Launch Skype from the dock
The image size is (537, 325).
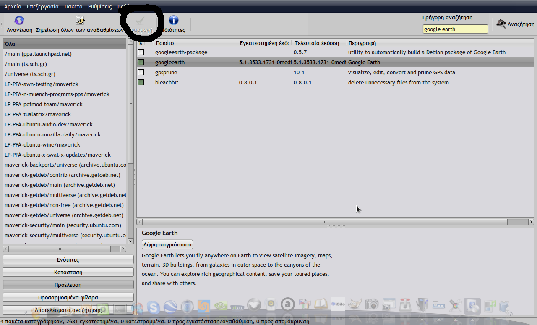(154, 308)
